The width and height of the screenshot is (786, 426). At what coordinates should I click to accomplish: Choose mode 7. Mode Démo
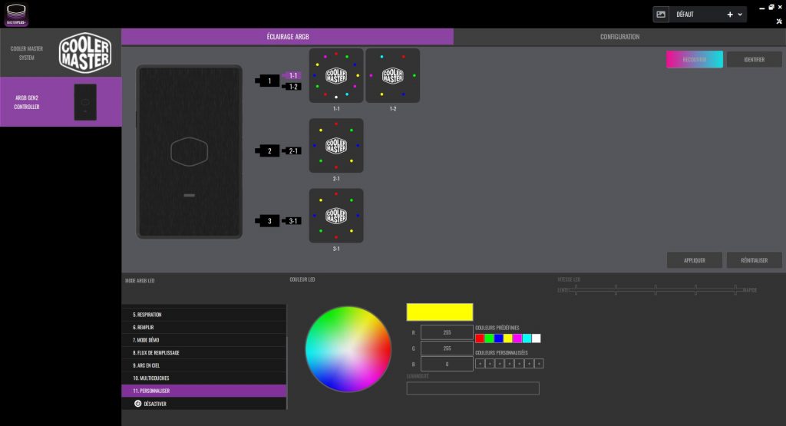pos(203,340)
